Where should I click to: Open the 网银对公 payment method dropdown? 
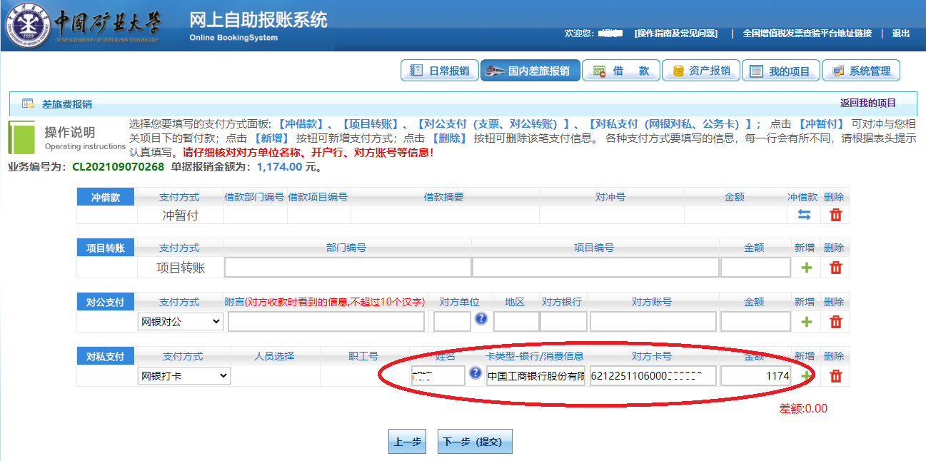pos(181,322)
